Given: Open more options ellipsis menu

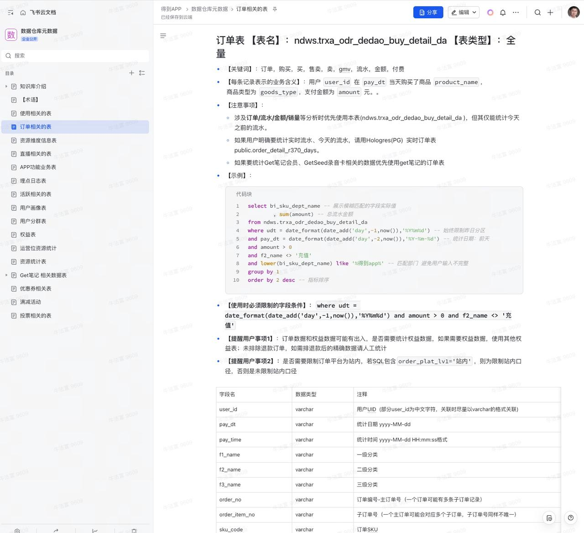Looking at the screenshot, I should 516,12.
